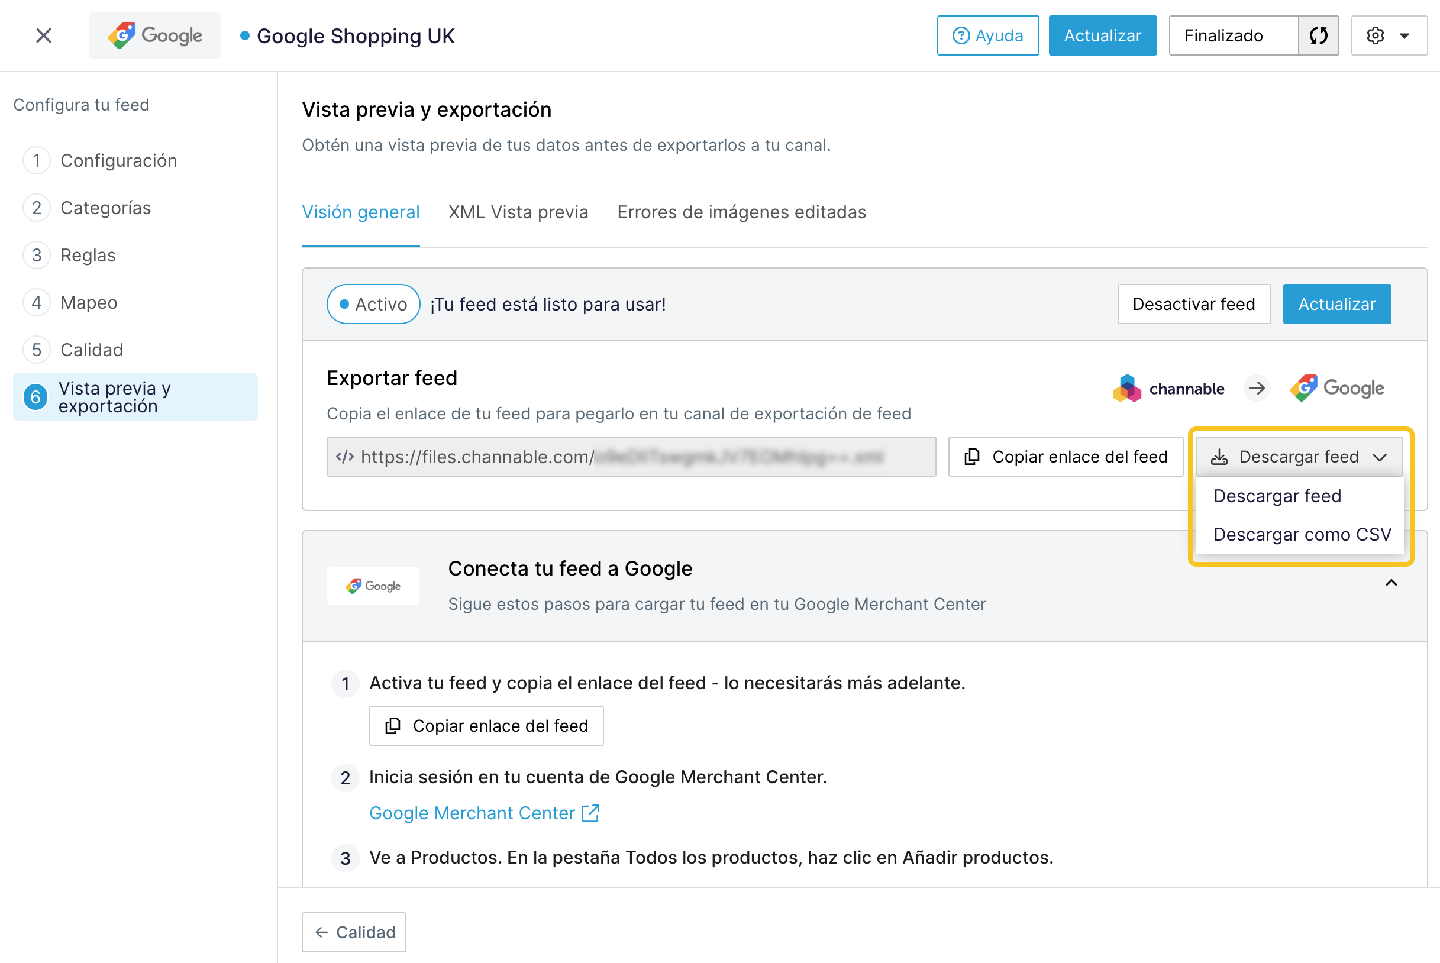Click the Google channel logo in the header

pos(155,35)
